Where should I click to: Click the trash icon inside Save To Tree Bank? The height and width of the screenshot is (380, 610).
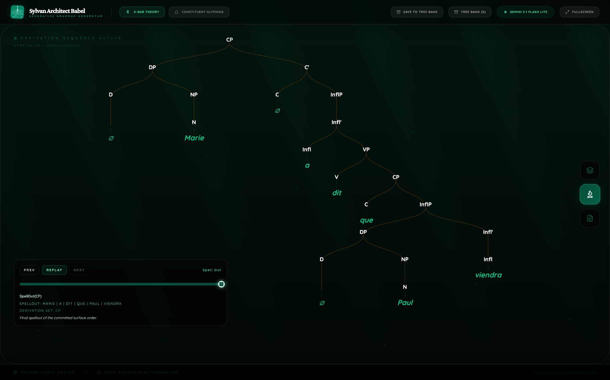click(398, 12)
